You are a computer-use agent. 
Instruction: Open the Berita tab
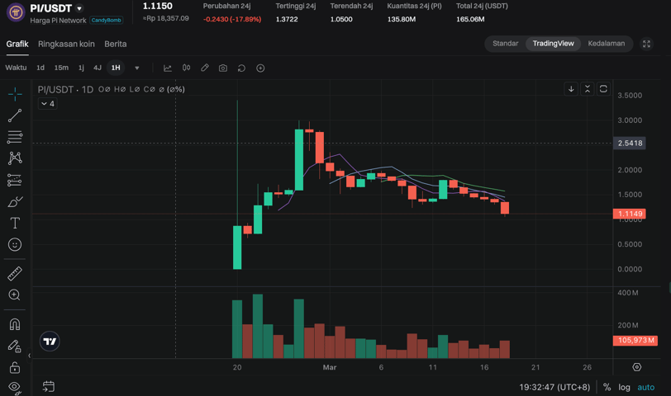116,44
